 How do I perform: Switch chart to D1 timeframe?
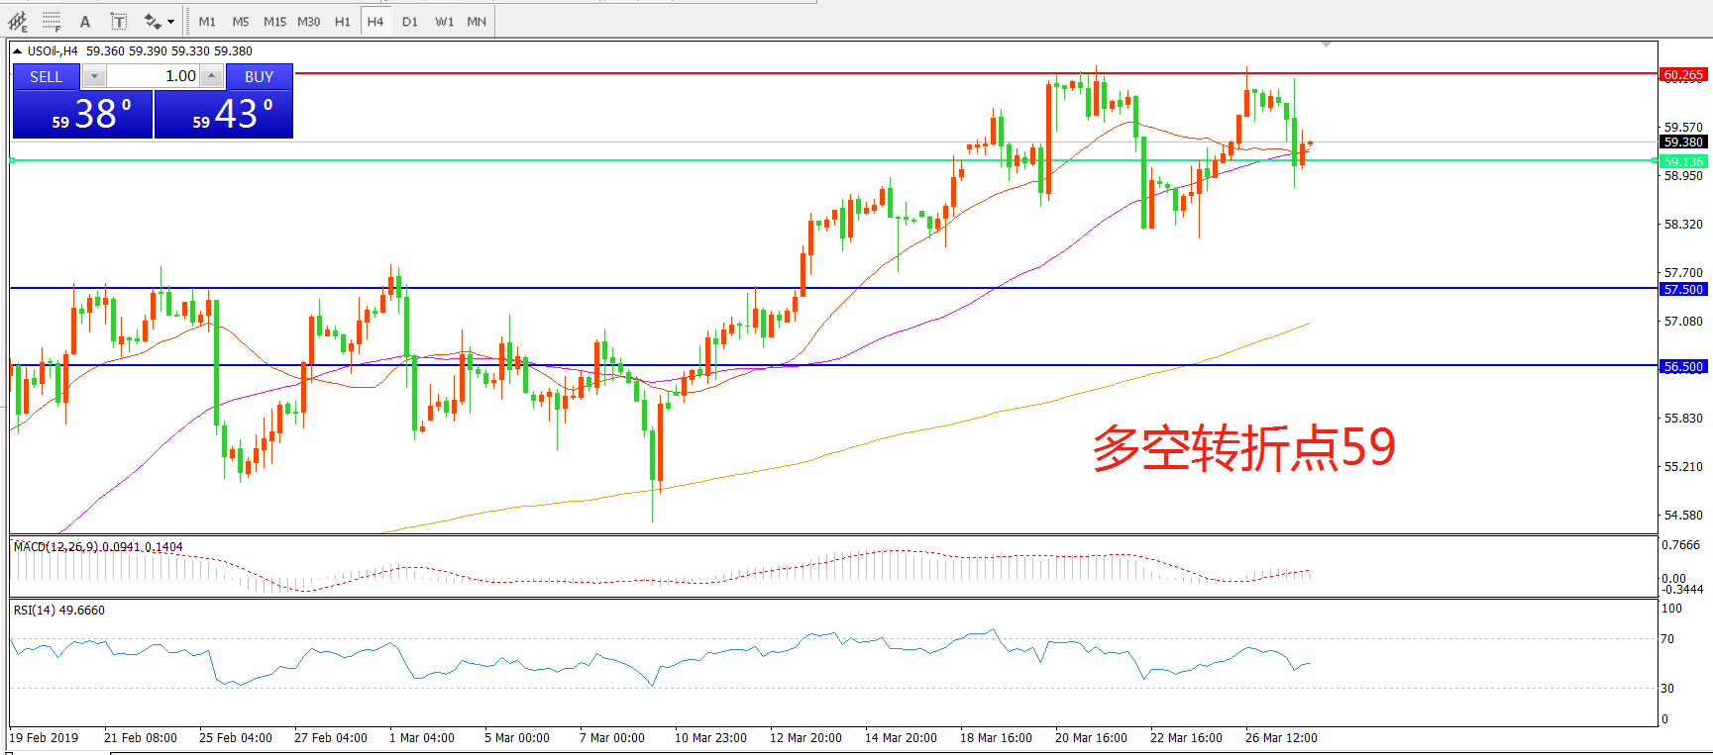(x=410, y=21)
